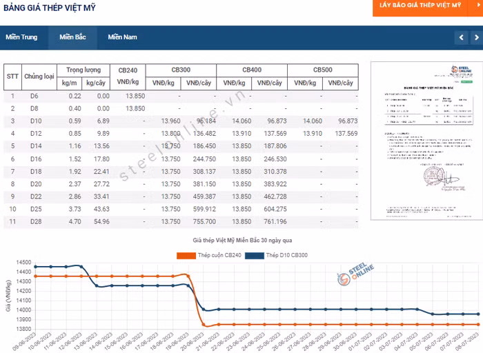Click the next tab arrow icon
This screenshot has height=353, width=483.
tap(475, 37)
